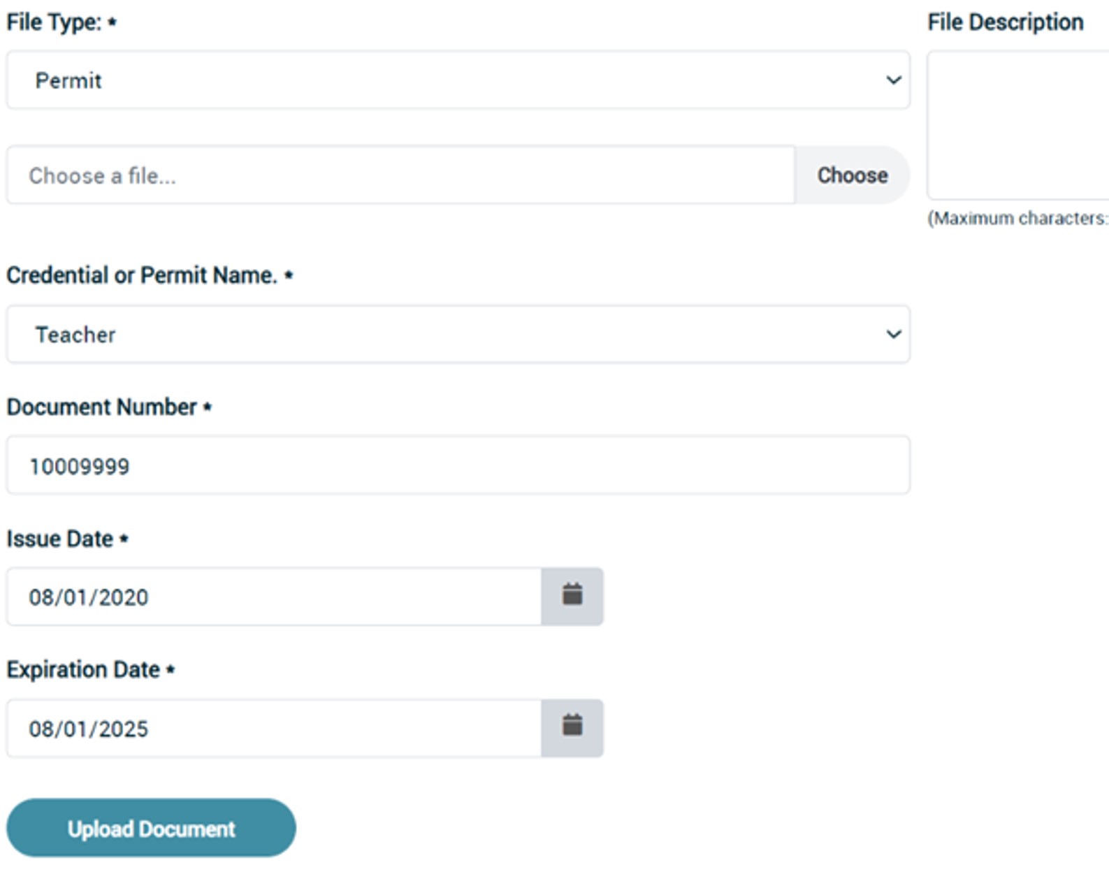Image resolution: width=1109 pixels, height=874 pixels.
Task: Focus the File Description text area
Action: [1017, 126]
